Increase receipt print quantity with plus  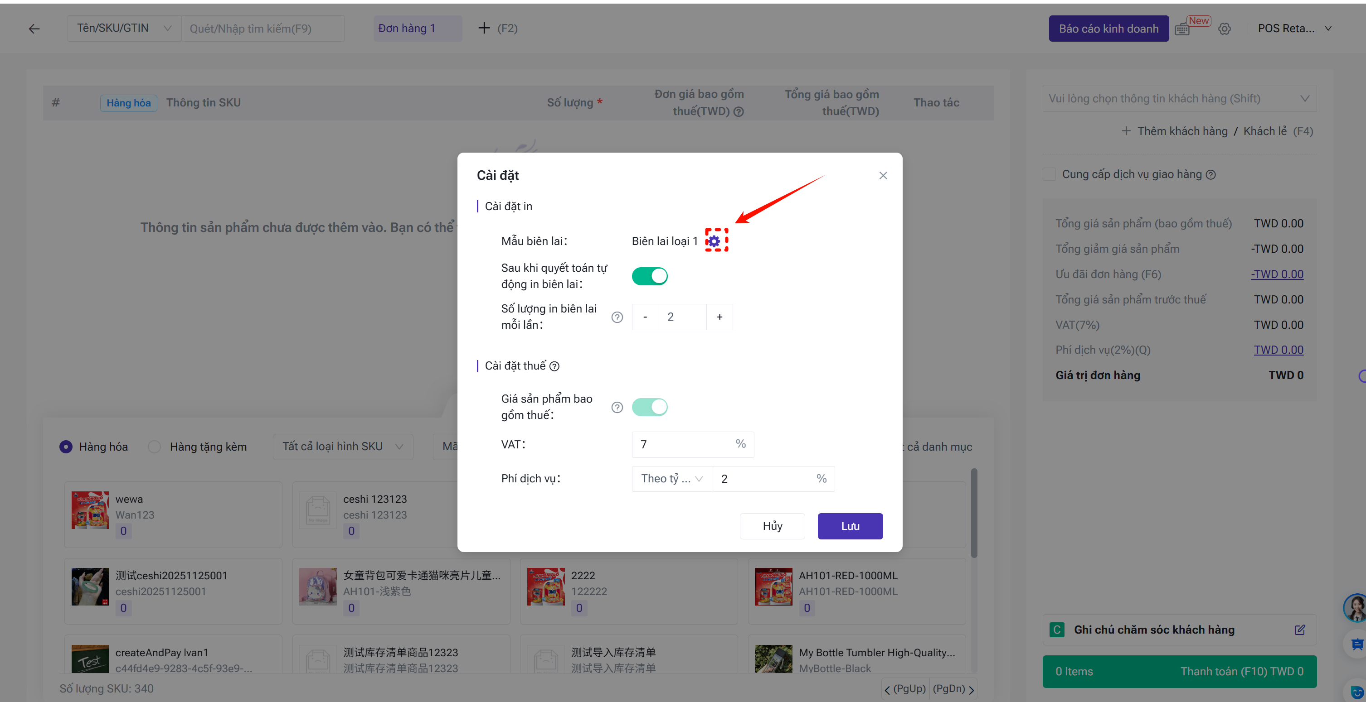[x=719, y=317]
